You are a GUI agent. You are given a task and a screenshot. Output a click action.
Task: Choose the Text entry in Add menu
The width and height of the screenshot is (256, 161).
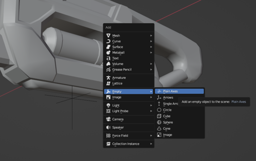pos(115,58)
